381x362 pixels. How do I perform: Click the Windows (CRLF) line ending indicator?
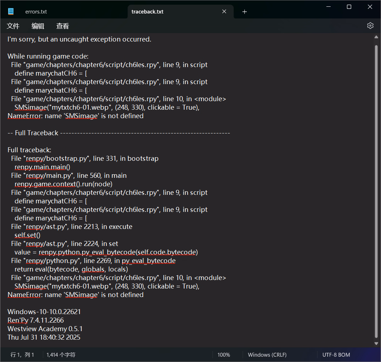click(267, 355)
